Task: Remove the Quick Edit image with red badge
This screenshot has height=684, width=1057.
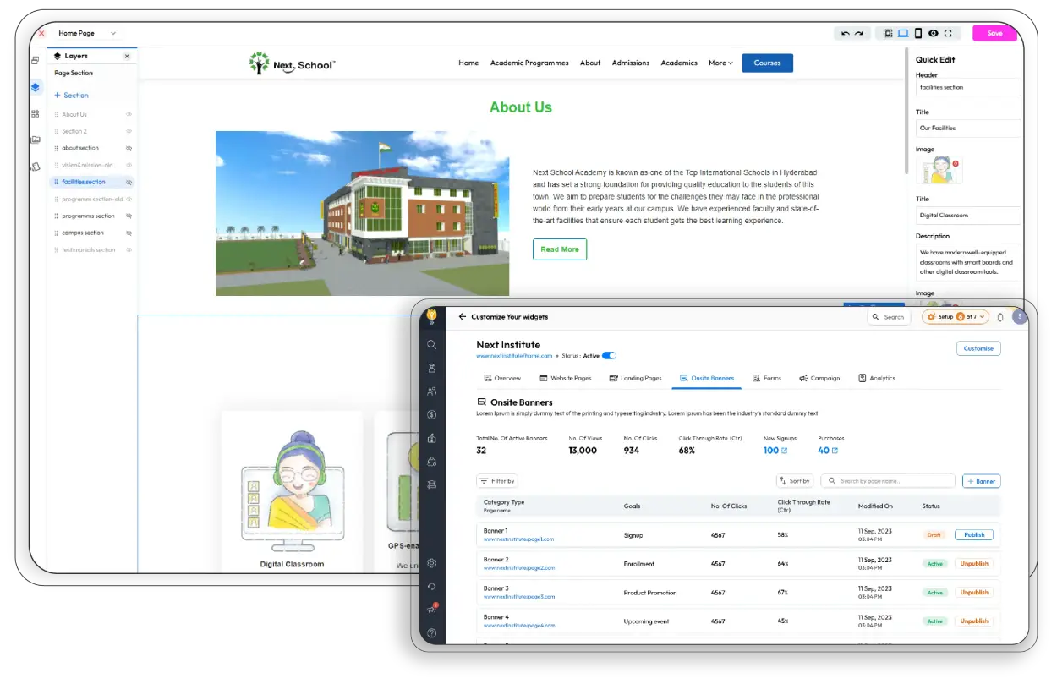Action: (x=956, y=163)
